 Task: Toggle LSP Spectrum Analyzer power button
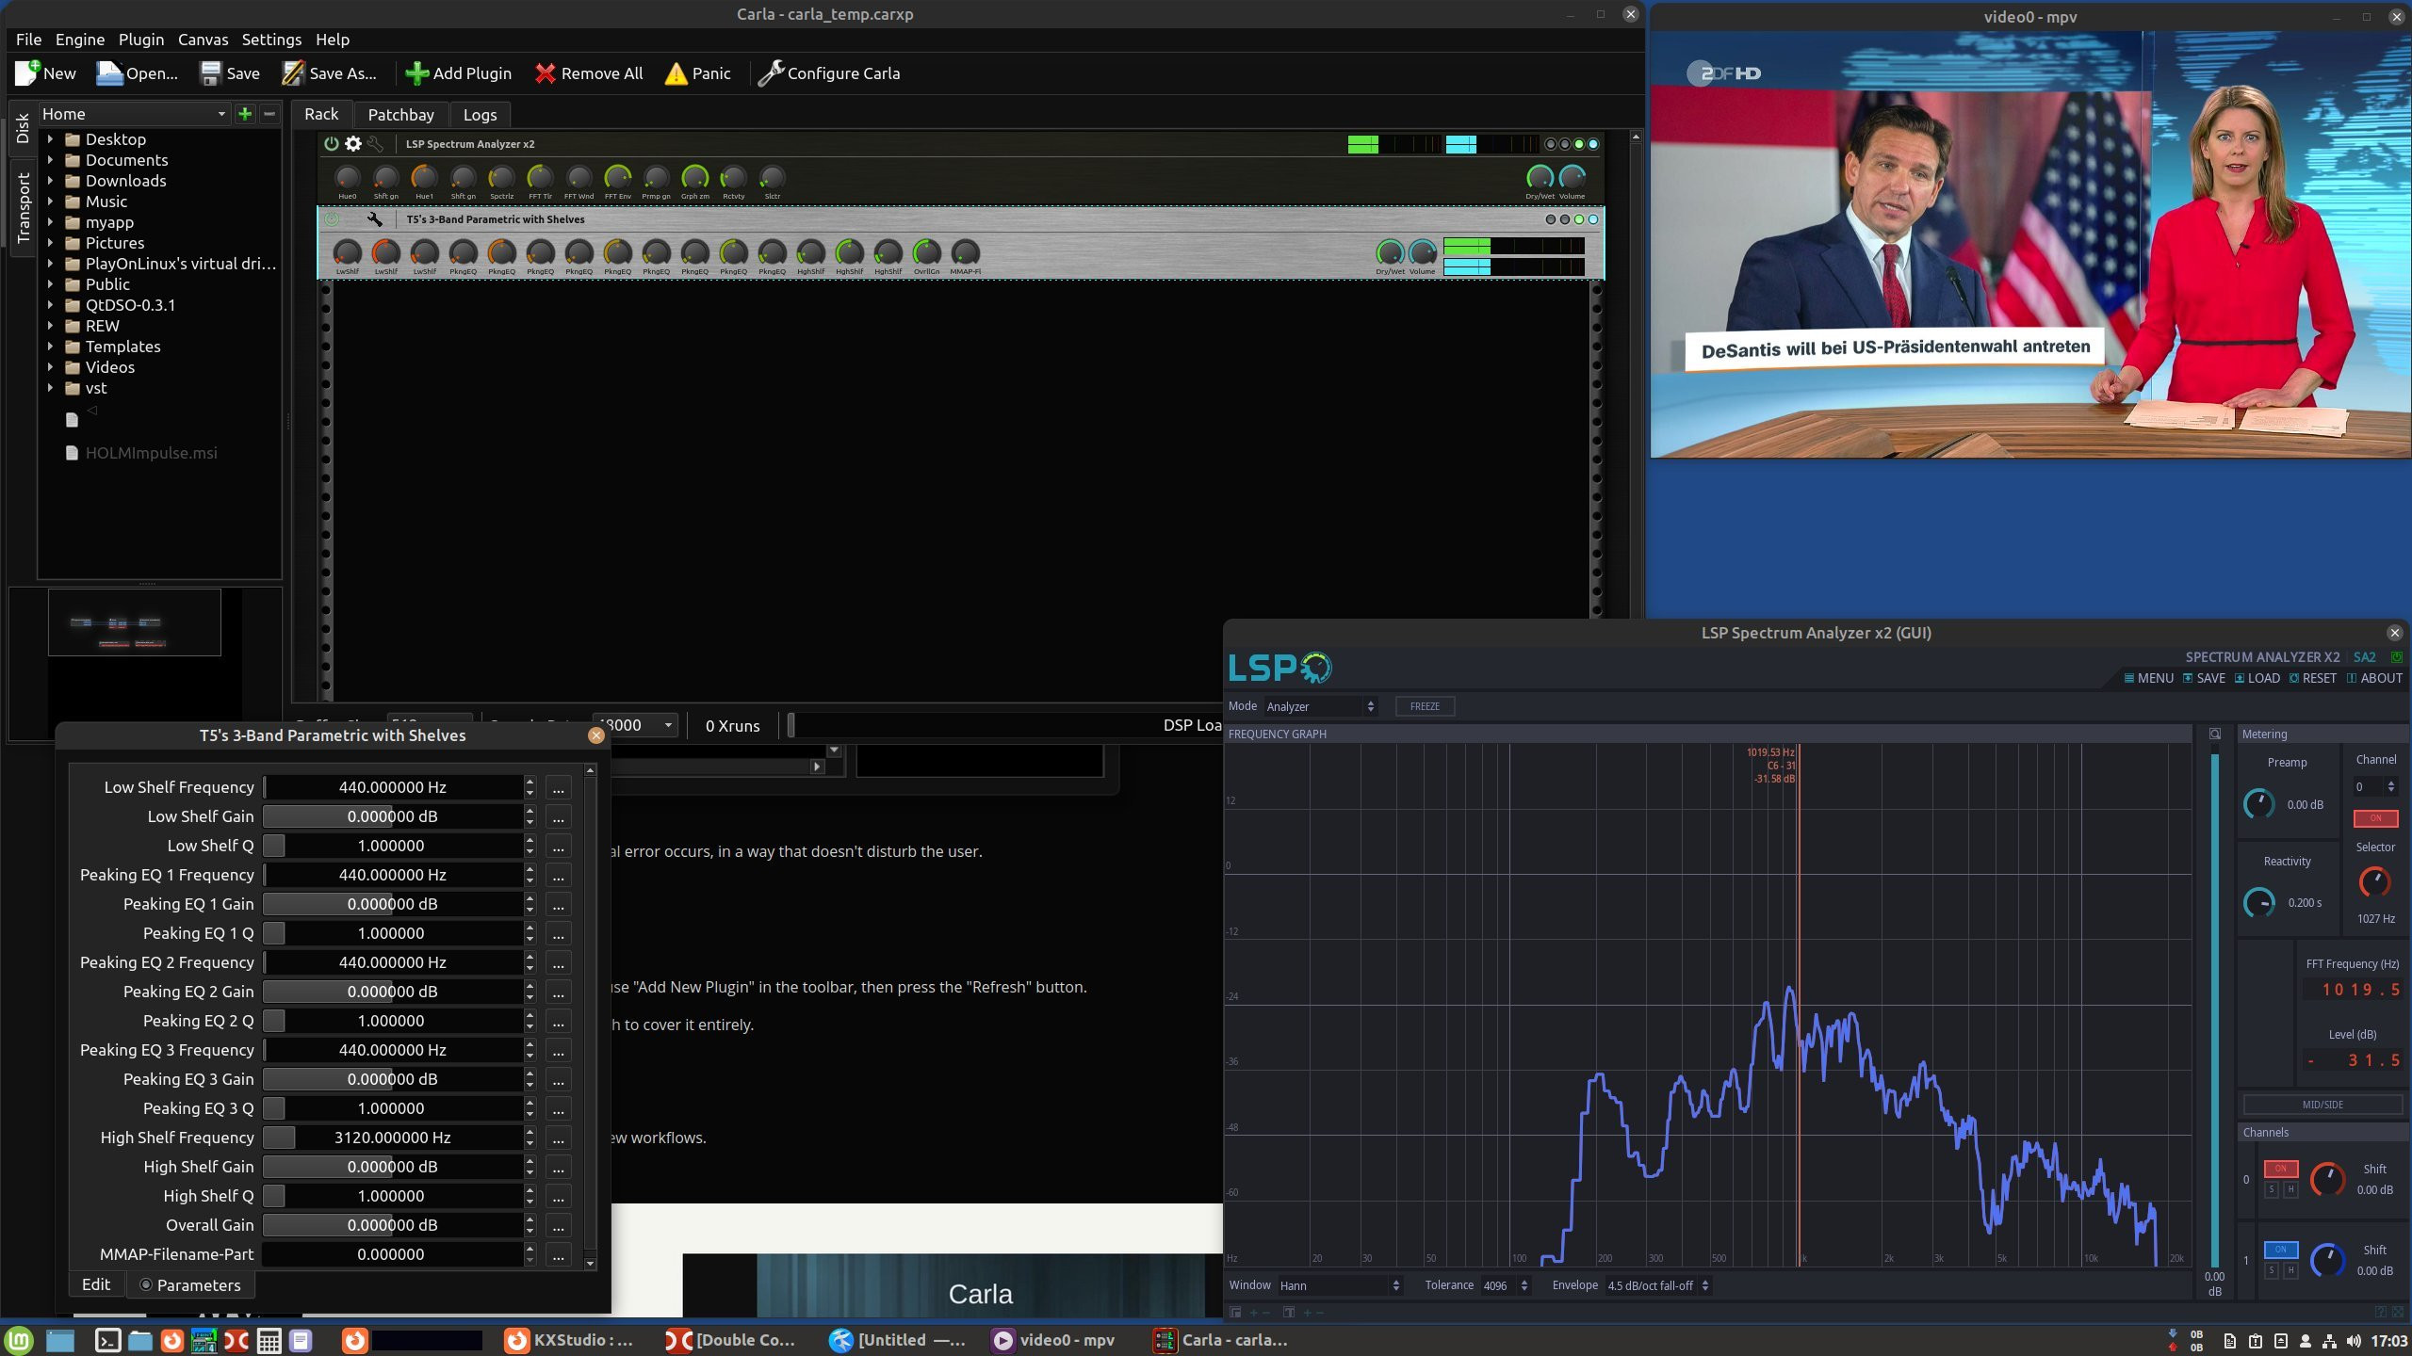point(331,144)
